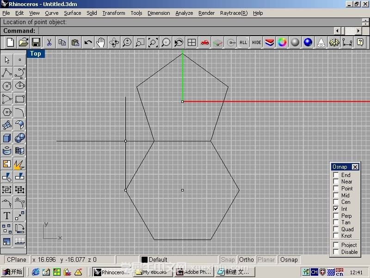
Task: Close the Osnap panel
Action: click(x=355, y=167)
